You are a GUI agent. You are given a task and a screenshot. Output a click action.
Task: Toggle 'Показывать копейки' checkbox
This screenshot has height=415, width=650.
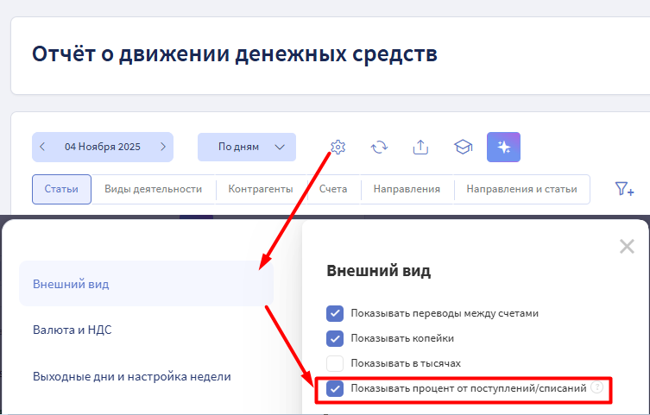point(335,338)
